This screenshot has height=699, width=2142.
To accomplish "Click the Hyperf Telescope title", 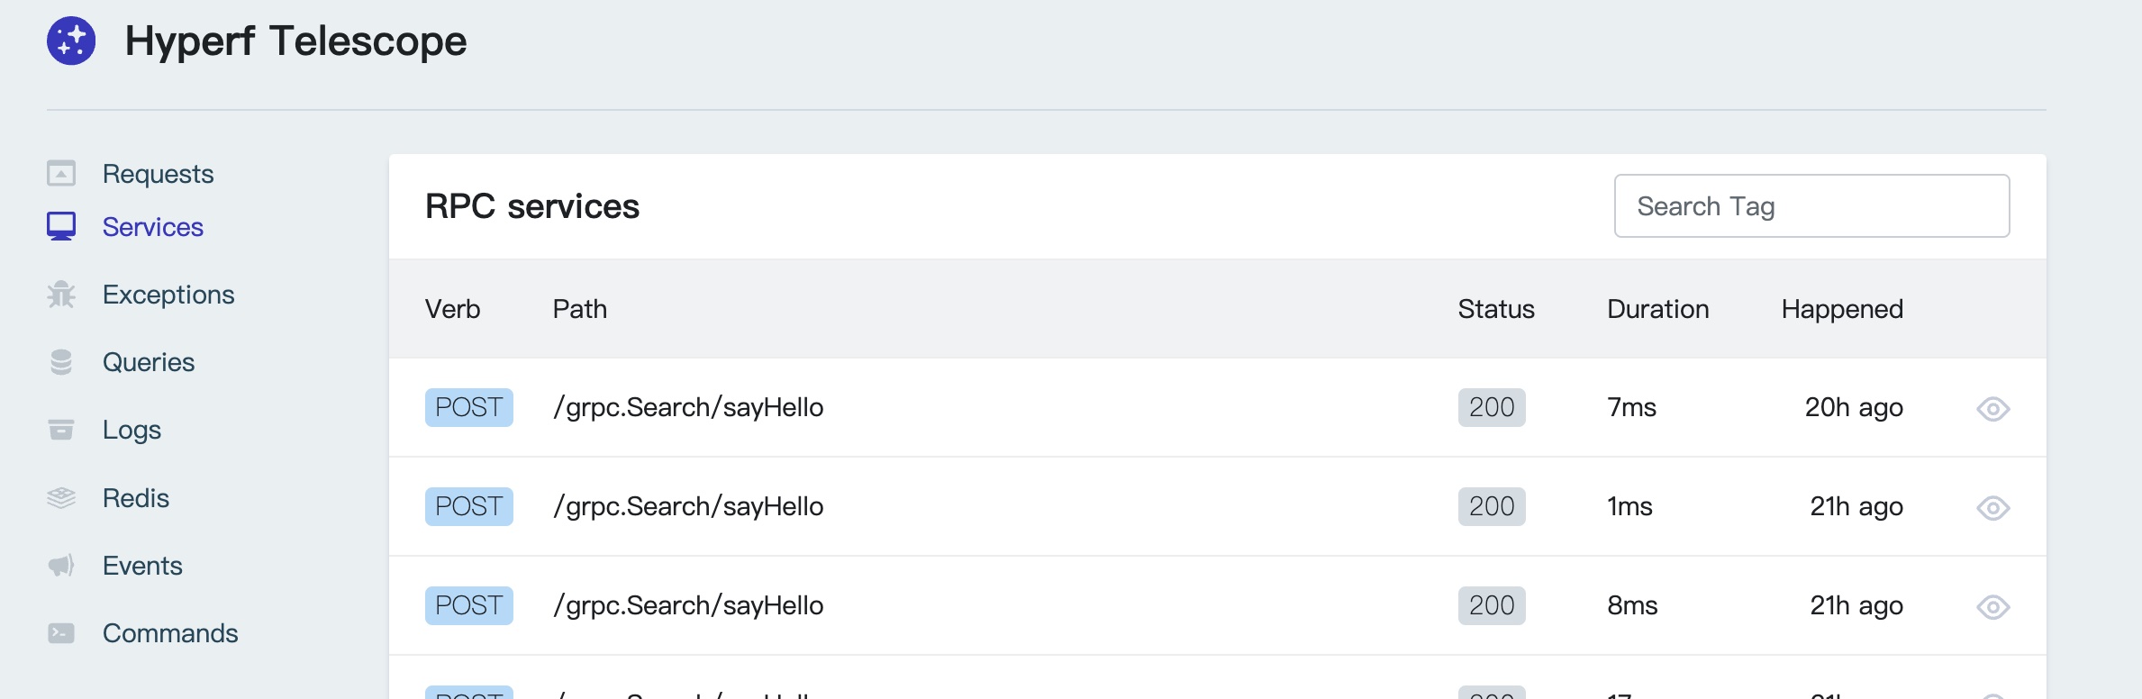I will coord(295,41).
